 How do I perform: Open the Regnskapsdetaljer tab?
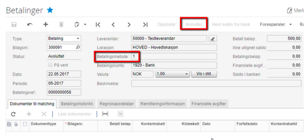(x=117, y=103)
